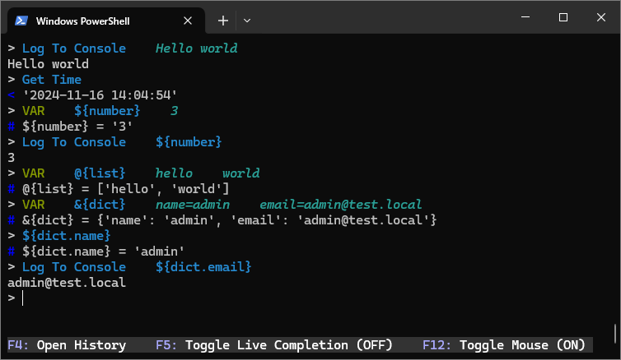Toggle Live Completion with F5 entry
Image resolution: width=621 pixels, height=360 pixels.
click(274, 345)
